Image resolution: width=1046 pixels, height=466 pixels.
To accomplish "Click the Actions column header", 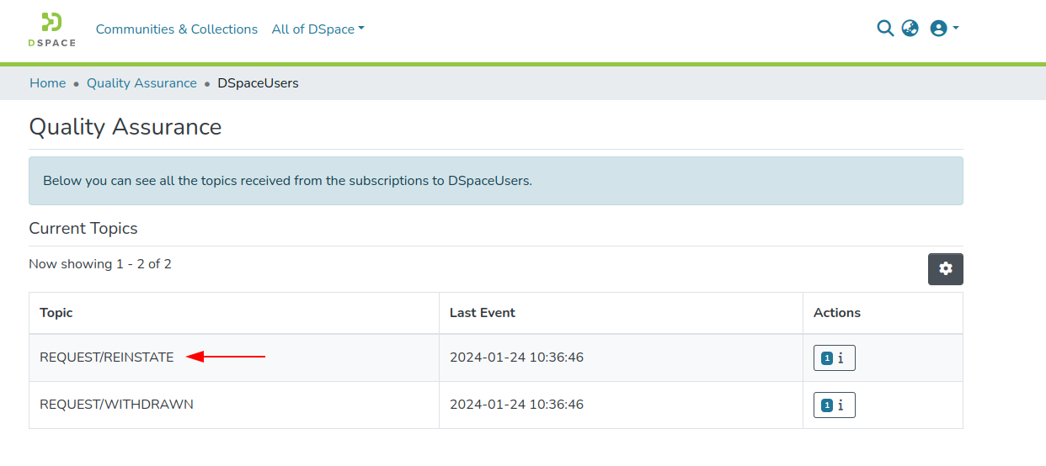I will (837, 313).
